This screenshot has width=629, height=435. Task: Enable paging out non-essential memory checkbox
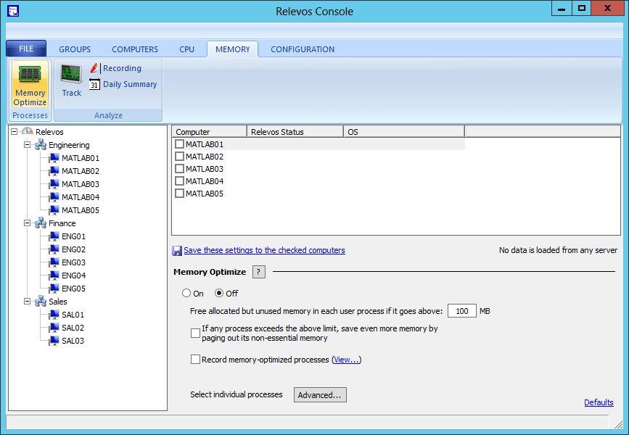point(195,333)
